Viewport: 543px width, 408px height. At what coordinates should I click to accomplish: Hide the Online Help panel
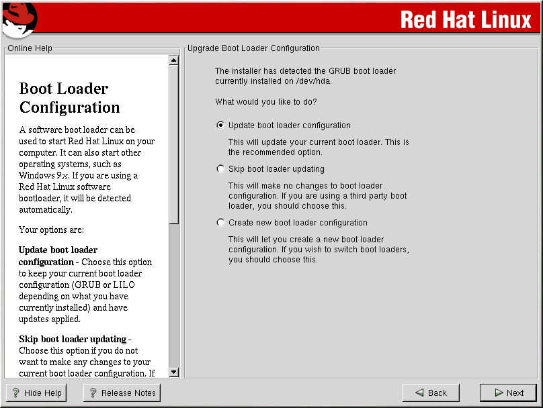(x=36, y=393)
